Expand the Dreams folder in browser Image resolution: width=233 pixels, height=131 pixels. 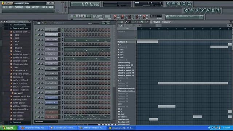coord(17,122)
